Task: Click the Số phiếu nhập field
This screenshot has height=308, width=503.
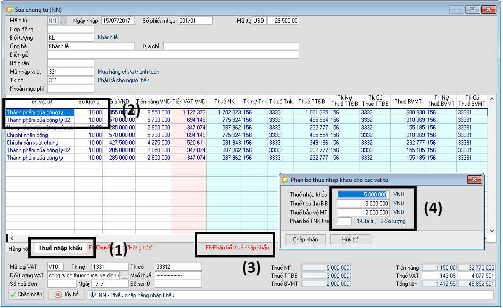Action: (x=195, y=21)
